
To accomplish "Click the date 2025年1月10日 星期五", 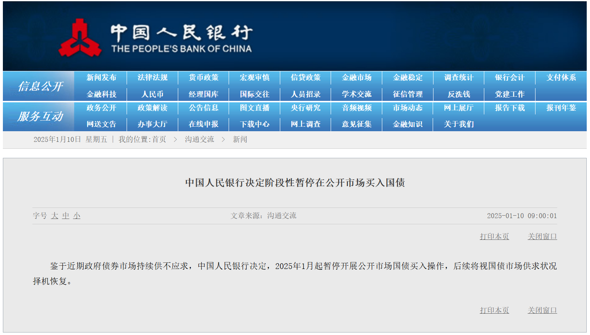I will click(x=70, y=139).
